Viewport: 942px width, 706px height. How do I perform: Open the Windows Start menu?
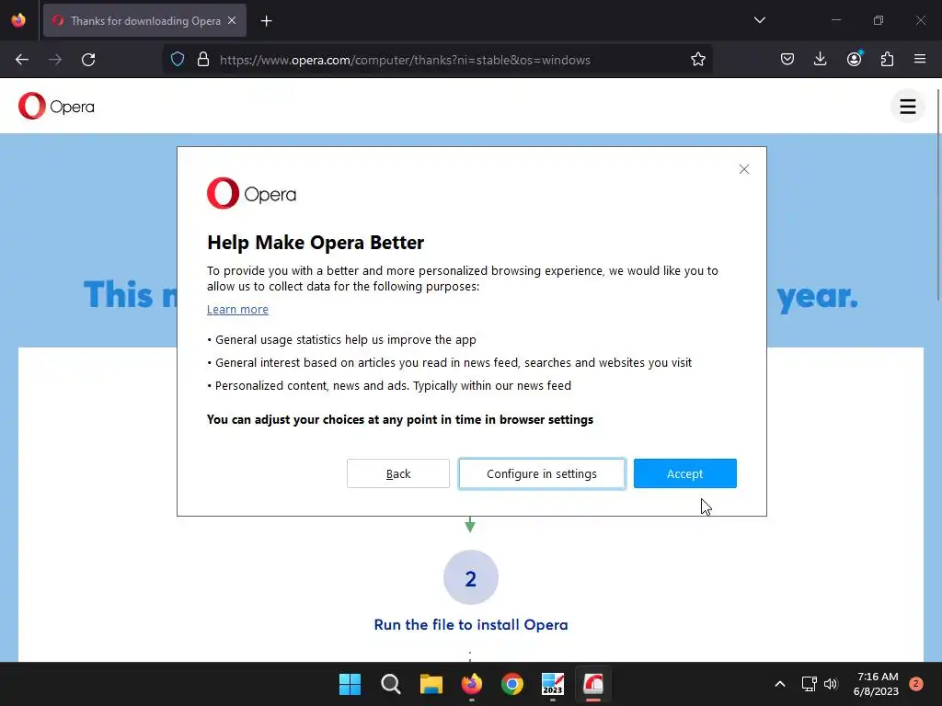[x=350, y=684]
